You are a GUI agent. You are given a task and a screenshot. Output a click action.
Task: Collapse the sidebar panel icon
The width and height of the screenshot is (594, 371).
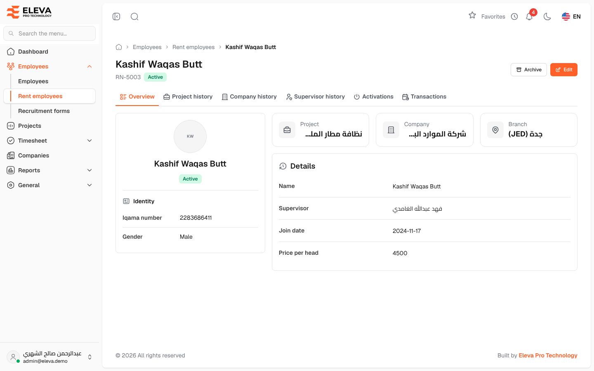116,16
